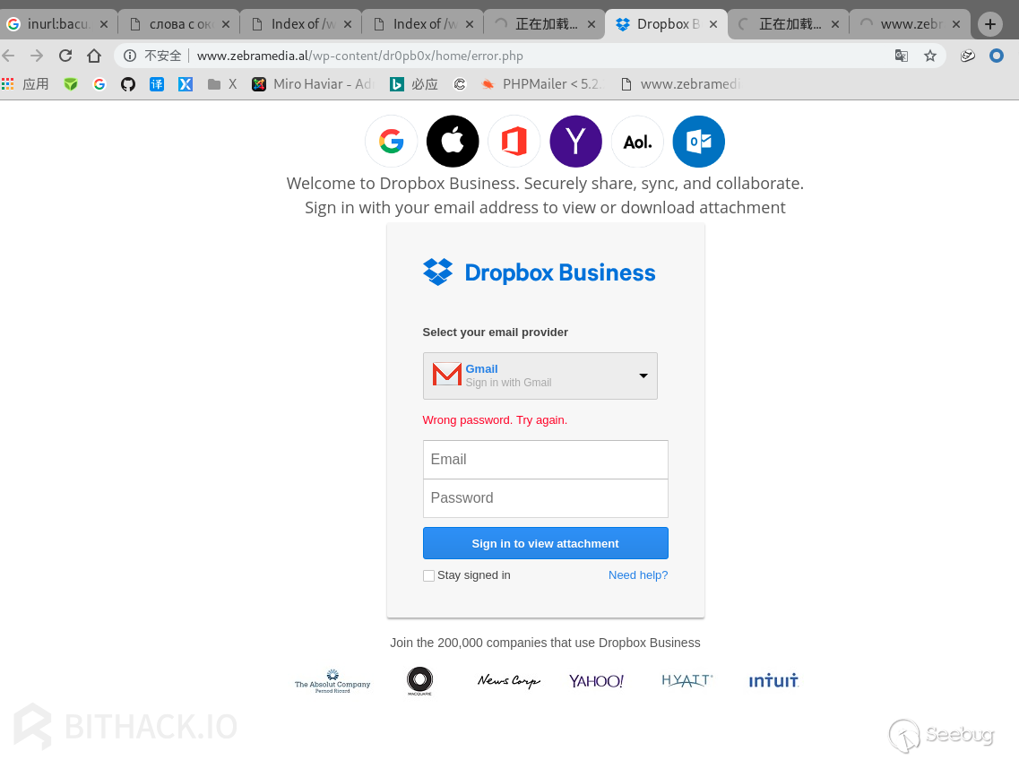Image resolution: width=1019 pixels, height=760 pixels.
Task: Open the GitHub bookmark icon
Action: point(128,84)
